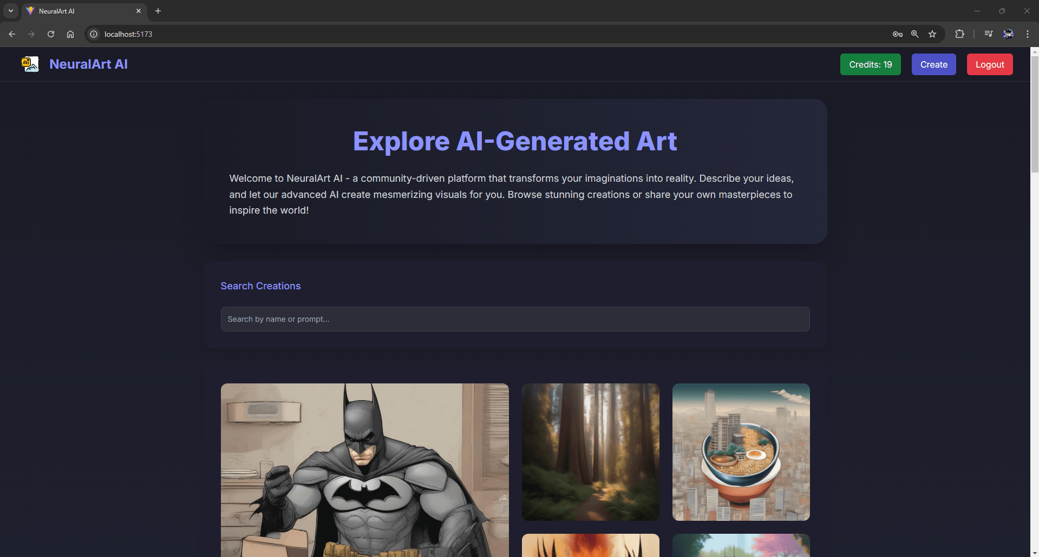
Task: Open the ramen bowl city artwork thumbnail
Action: pos(741,452)
